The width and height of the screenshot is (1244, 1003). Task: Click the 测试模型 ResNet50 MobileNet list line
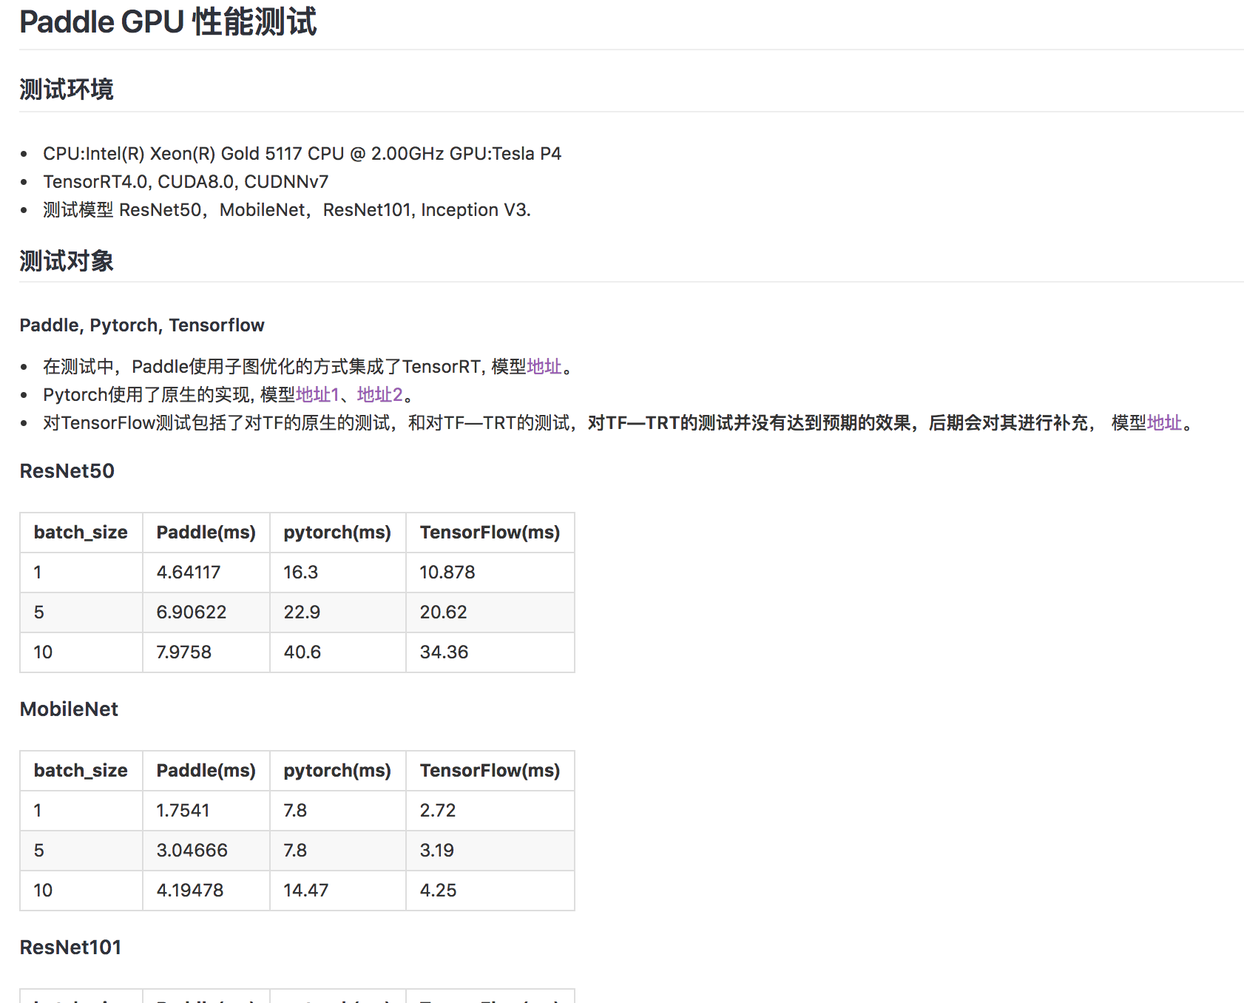[x=287, y=210]
